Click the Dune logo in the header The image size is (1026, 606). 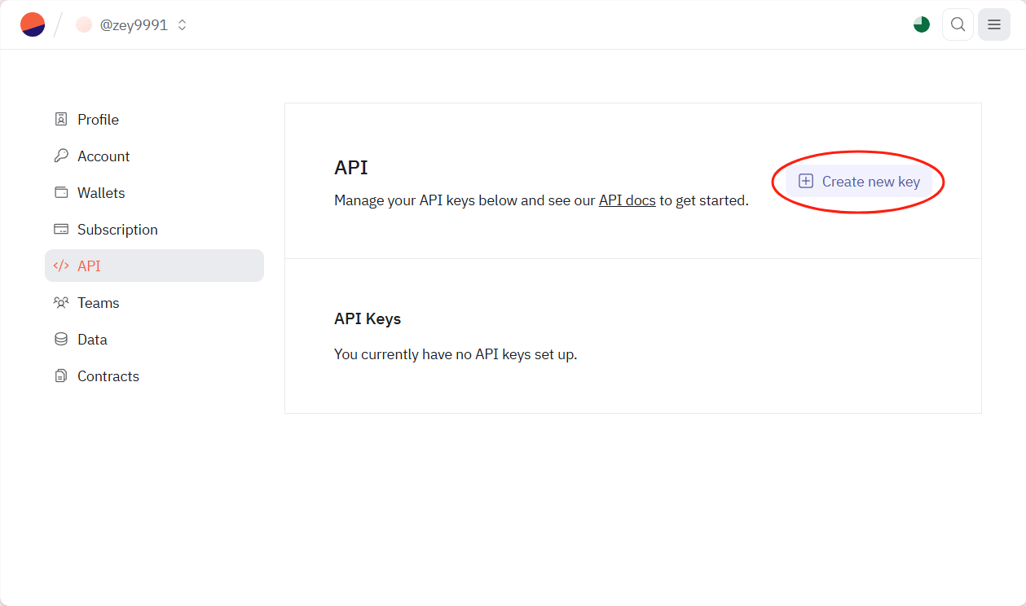click(33, 24)
